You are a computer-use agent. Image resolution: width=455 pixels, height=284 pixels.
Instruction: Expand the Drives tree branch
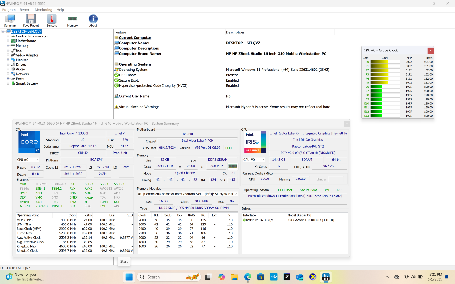(8, 64)
